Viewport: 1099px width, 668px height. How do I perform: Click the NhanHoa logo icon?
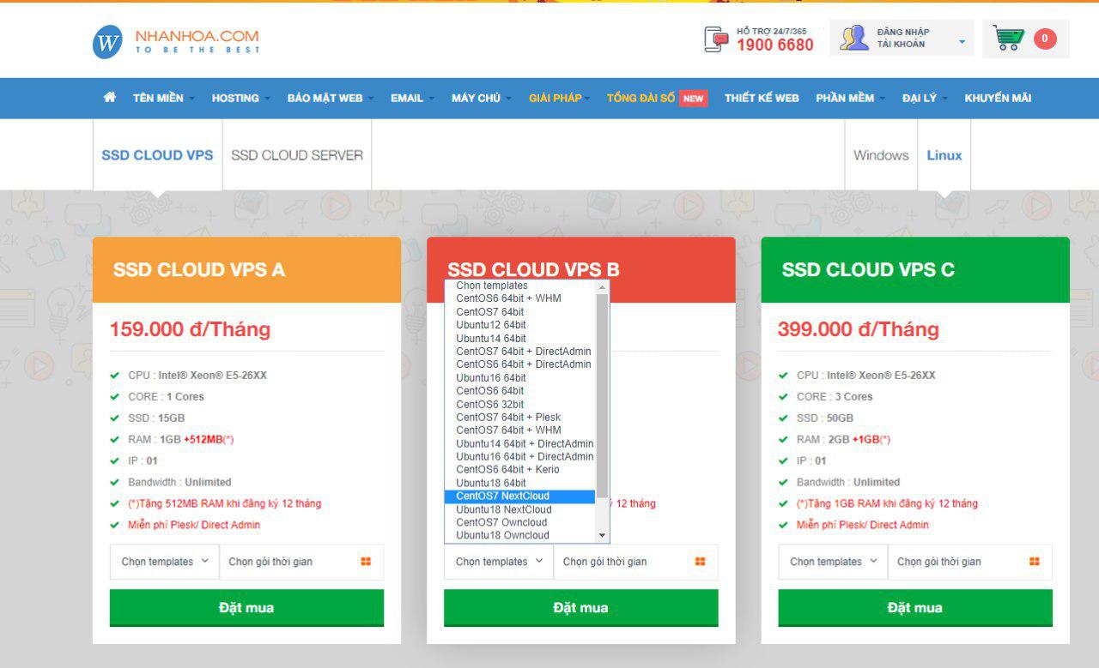coord(107,42)
